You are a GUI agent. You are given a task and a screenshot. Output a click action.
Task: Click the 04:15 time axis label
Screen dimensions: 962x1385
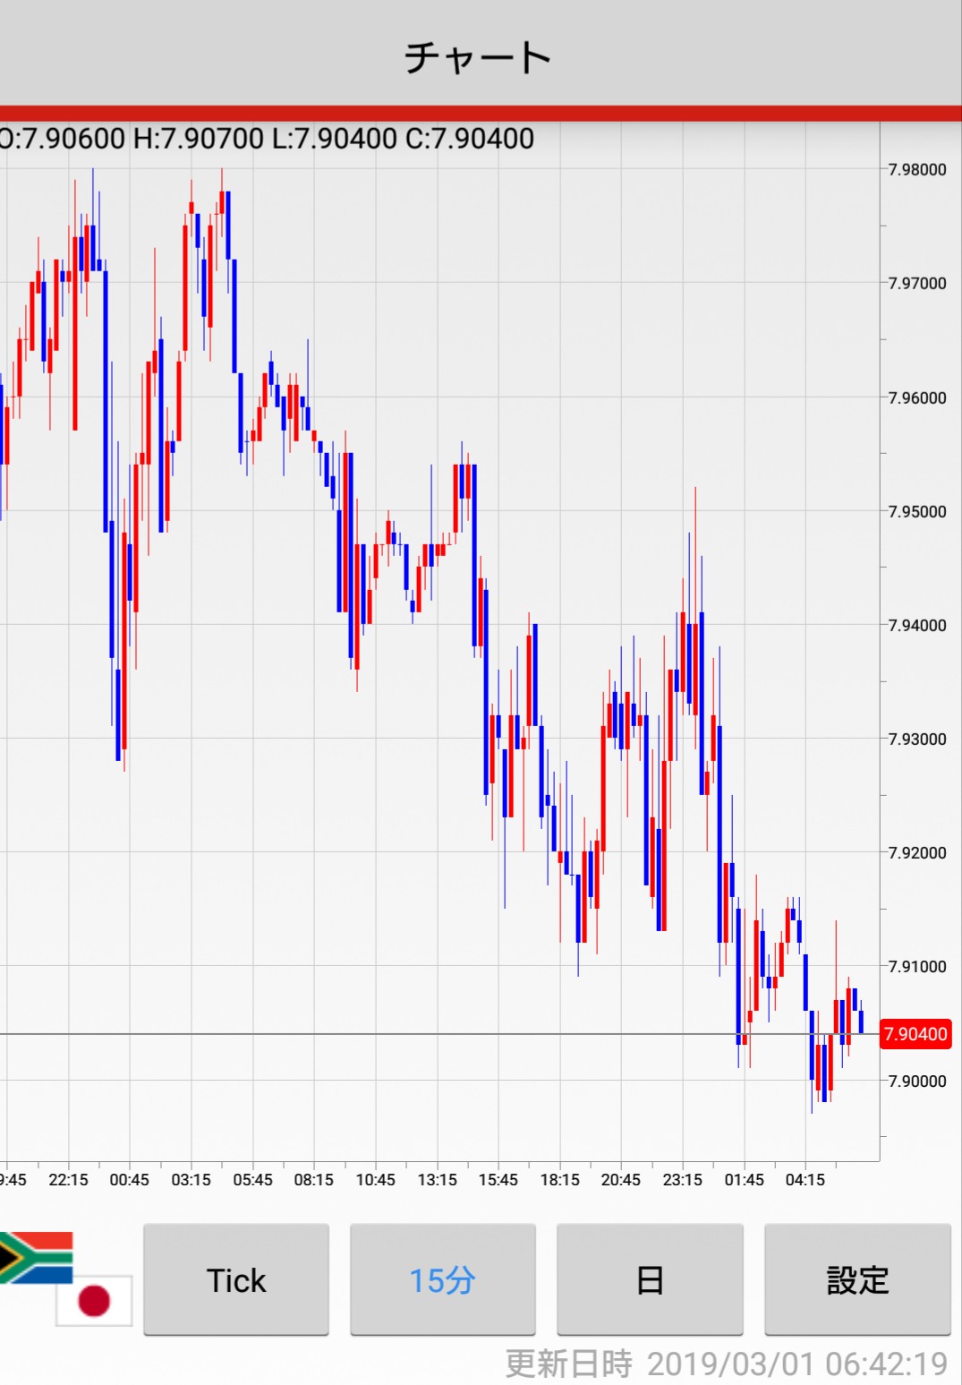[805, 1180]
